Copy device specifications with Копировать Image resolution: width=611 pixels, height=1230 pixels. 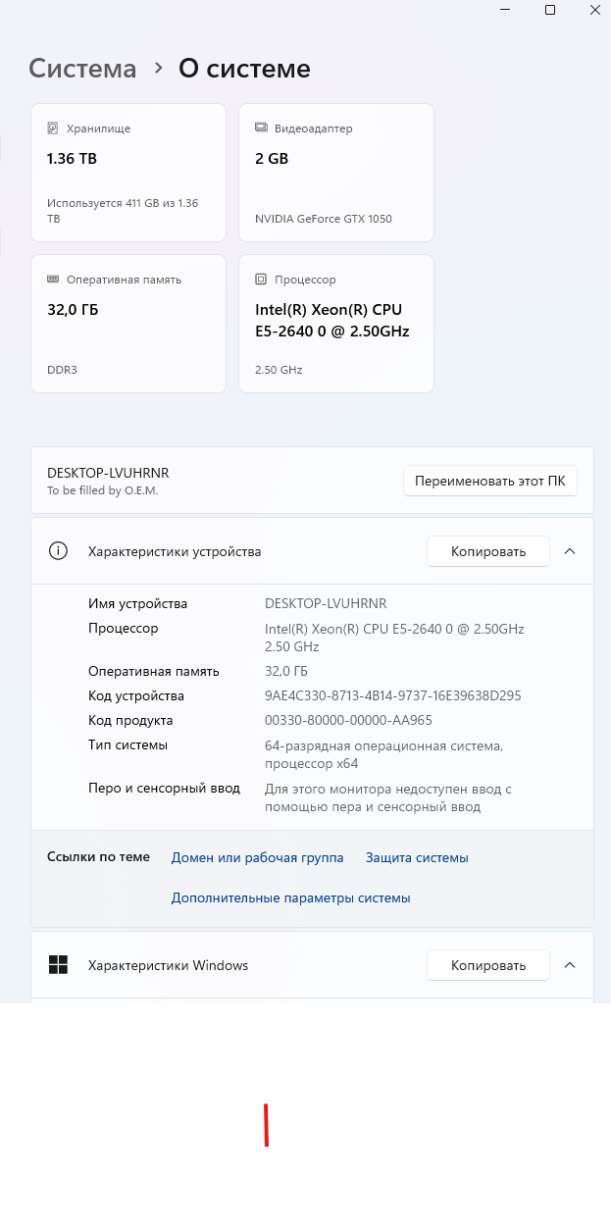[487, 551]
